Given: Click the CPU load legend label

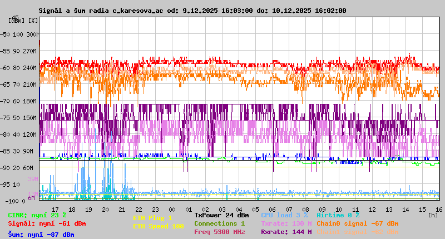Looking at the screenshot, I should 284,215.
